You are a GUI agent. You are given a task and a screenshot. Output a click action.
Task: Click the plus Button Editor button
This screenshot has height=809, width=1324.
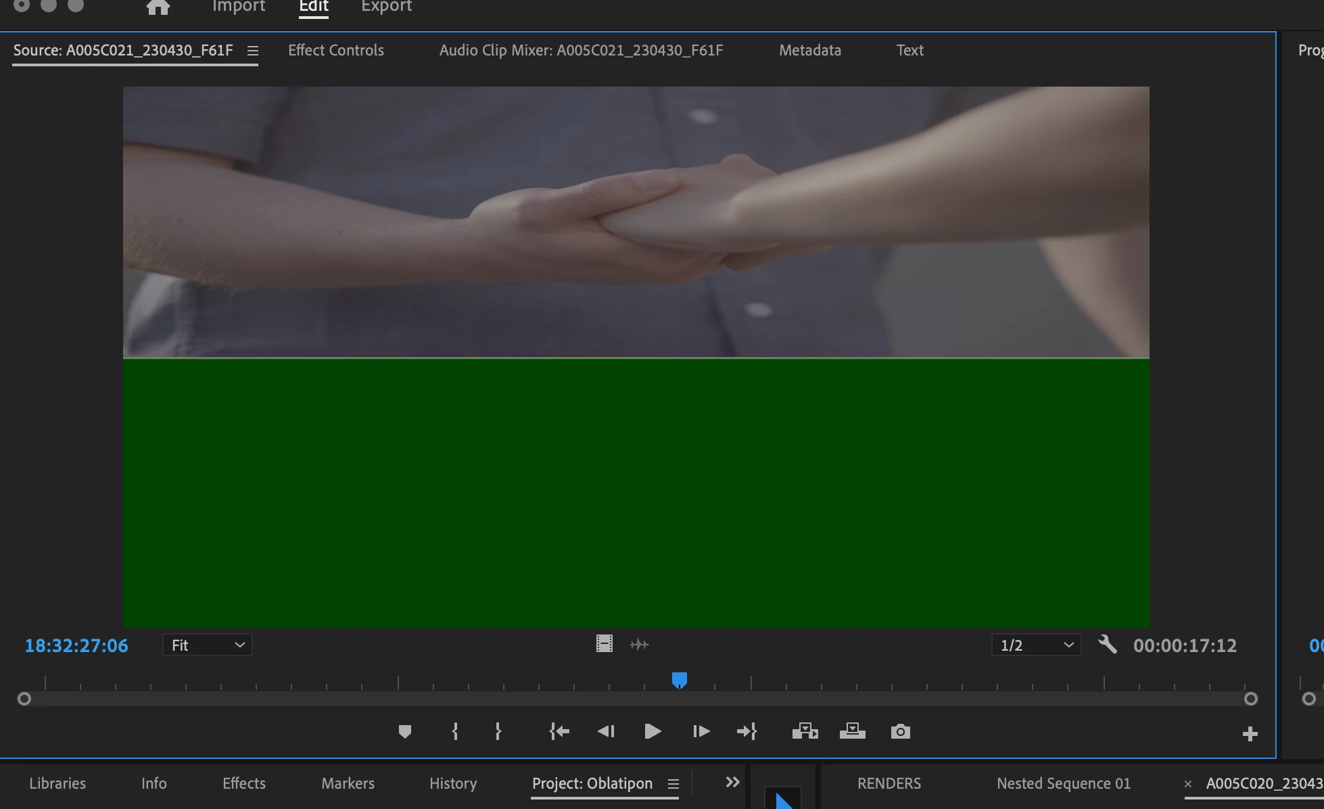coord(1250,734)
